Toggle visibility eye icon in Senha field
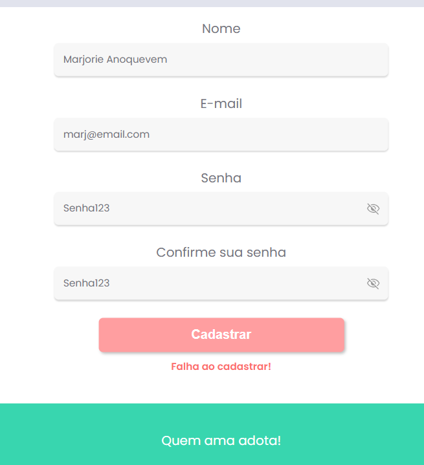This screenshot has width=424, height=465. (x=373, y=209)
